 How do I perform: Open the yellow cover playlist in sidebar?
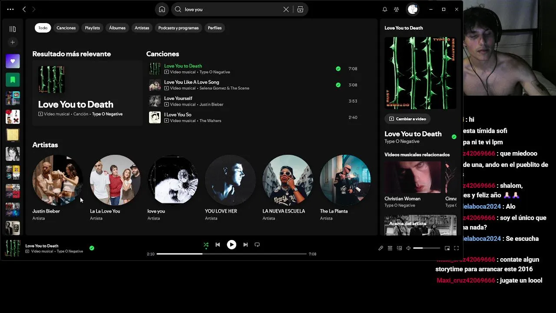pyautogui.click(x=13, y=135)
